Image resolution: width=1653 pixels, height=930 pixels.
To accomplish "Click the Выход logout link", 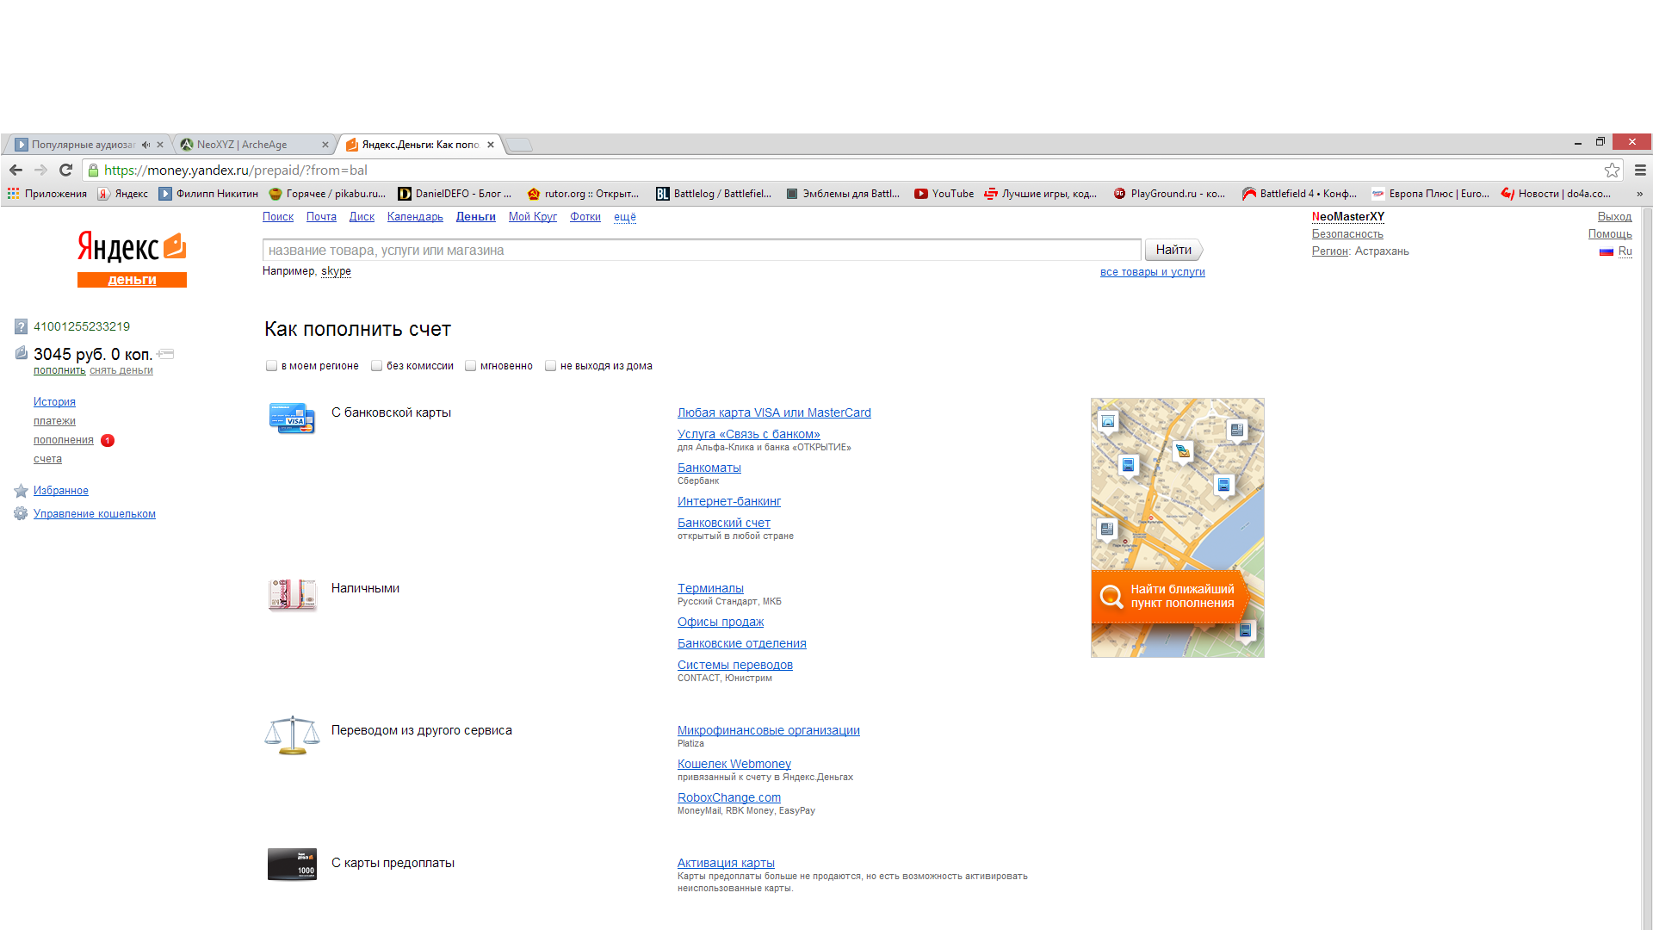I will coord(1614,217).
